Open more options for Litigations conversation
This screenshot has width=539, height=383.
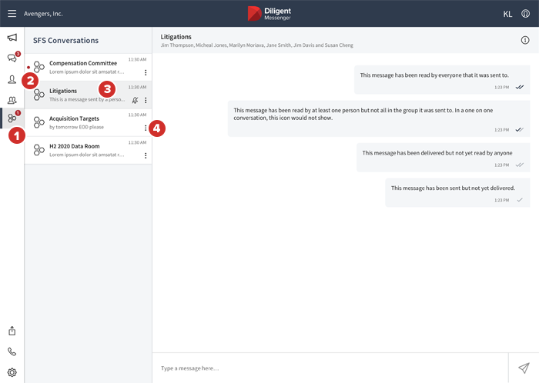pyautogui.click(x=146, y=100)
